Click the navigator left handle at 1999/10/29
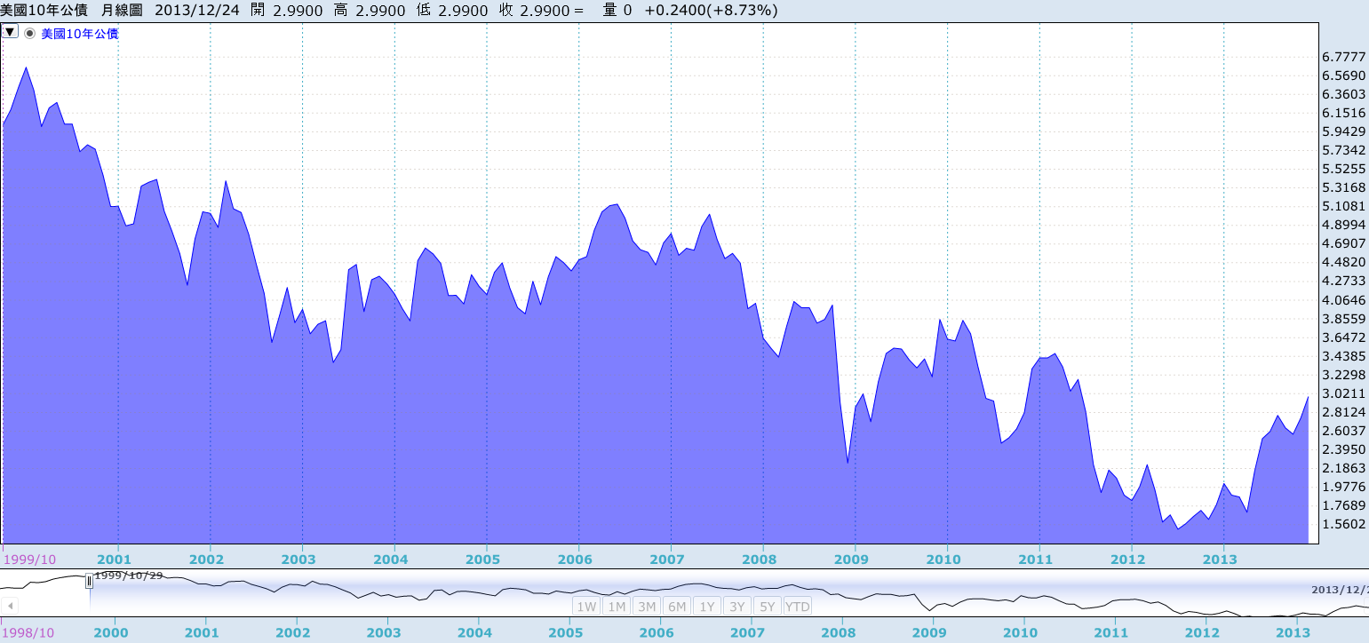The image size is (1369, 643). [89, 582]
